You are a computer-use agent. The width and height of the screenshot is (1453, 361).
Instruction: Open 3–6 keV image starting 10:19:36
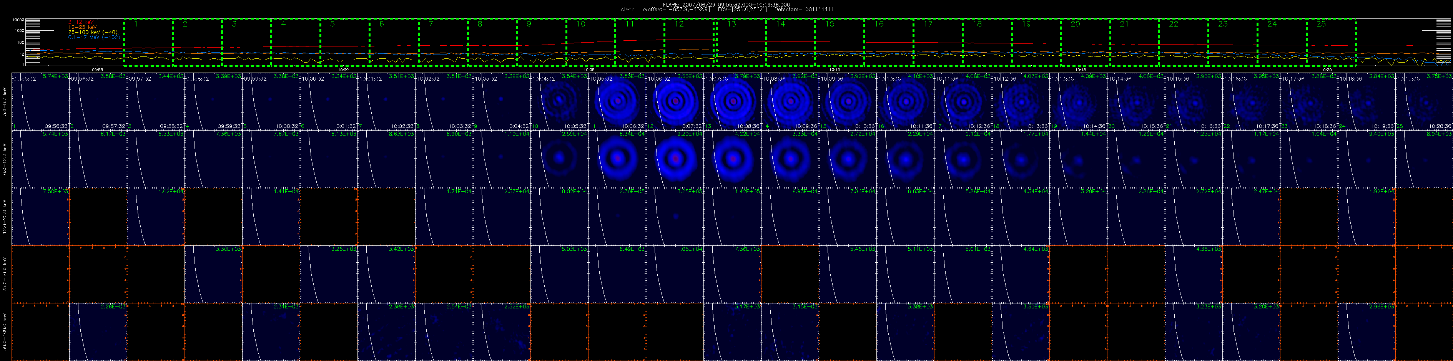(1424, 101)
